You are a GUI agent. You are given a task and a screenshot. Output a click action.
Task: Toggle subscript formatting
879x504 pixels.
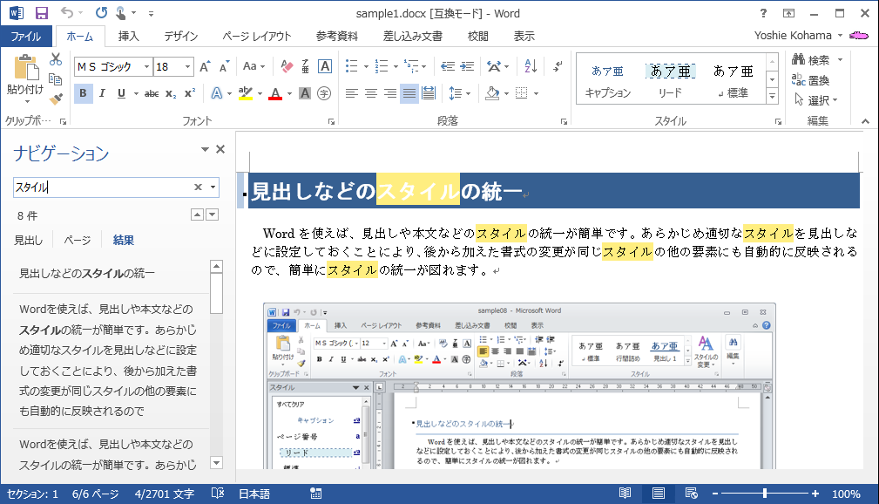click(171, 93)
